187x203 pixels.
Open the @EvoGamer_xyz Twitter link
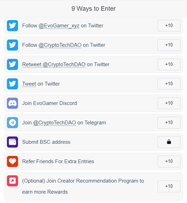(x=59, y=26)
